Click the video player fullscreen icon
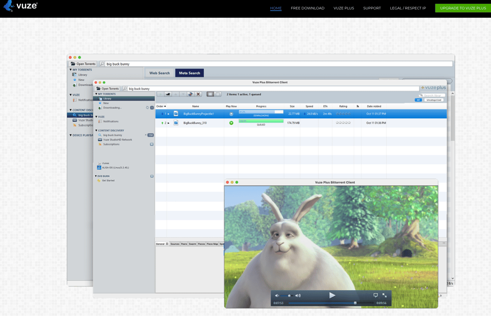Screen dimensions: 491x316 pos(385,295)
